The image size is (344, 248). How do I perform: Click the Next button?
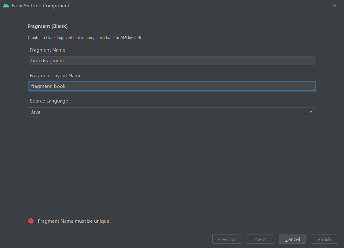260,239
